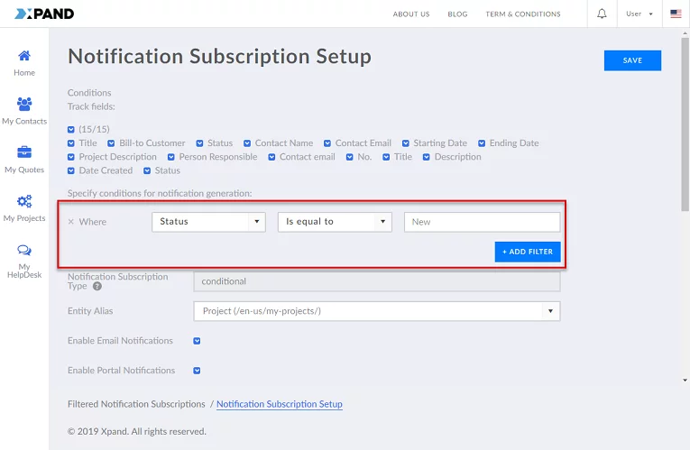Click the filter value input field
Screen dimensions: 690x450
pyautogui.click(x=482, y=222)
